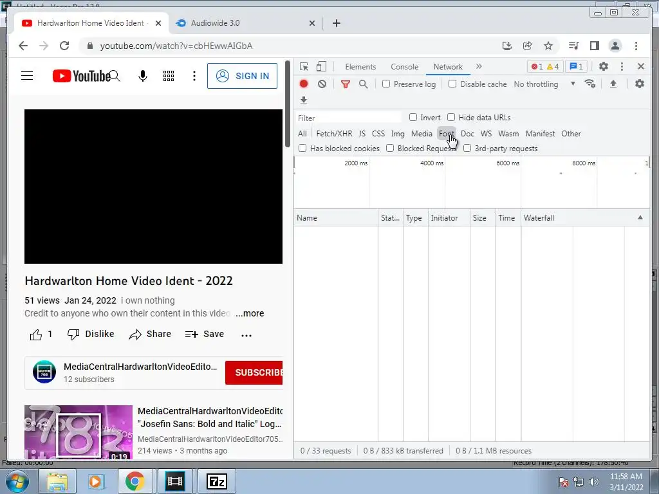
Task: Check Hide data URLs checkbox
Action: pyautogui.click(x=451, y=117)
